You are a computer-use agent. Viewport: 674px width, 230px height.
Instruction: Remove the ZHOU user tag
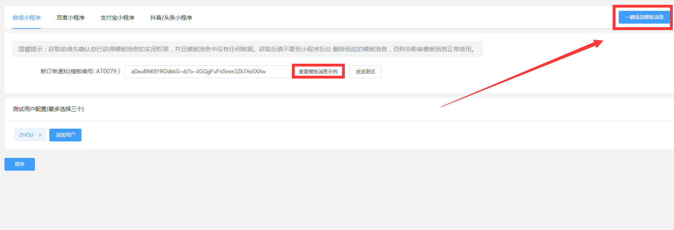coord(40,135)
